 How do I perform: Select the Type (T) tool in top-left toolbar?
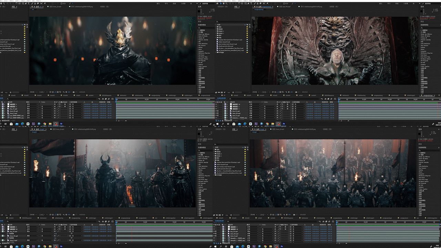tap(29, 3)
